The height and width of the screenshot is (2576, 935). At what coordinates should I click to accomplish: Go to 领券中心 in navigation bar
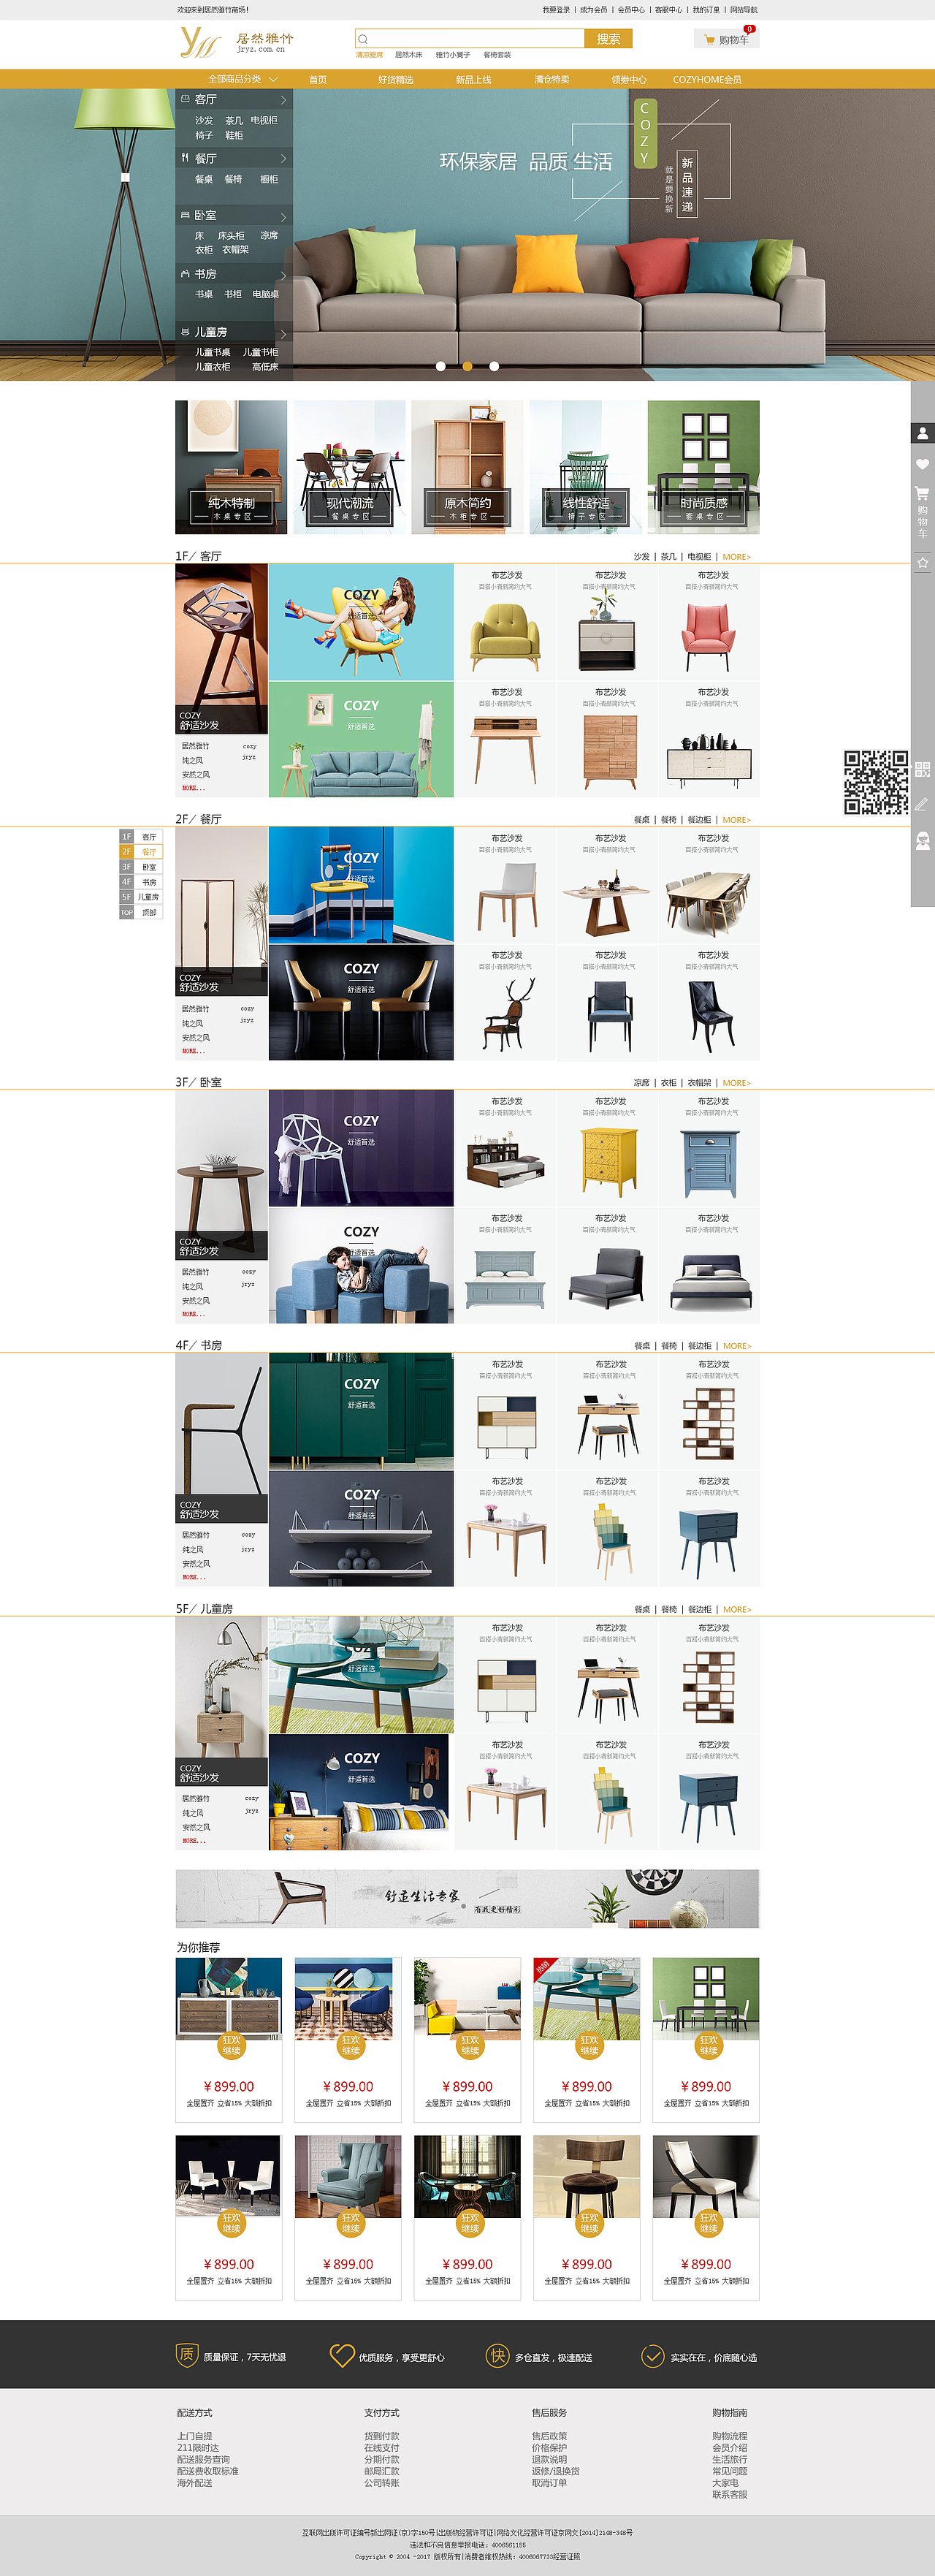[x=629, y=79]
